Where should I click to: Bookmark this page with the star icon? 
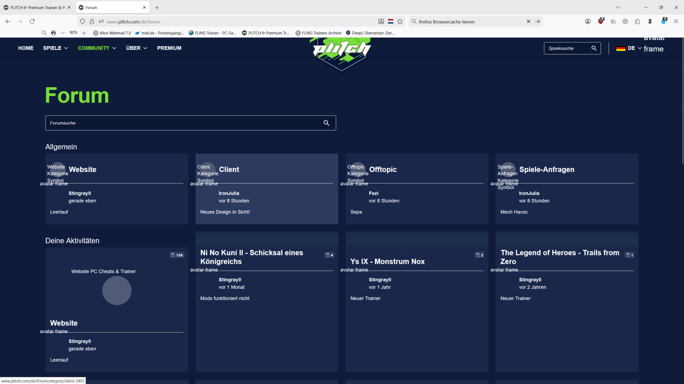[x=400, y=22]
